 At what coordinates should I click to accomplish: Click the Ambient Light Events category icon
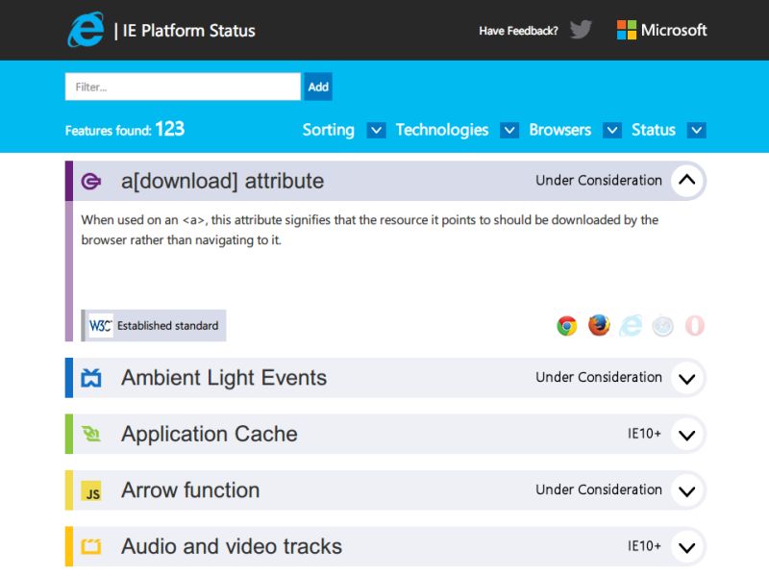(91, 378)
